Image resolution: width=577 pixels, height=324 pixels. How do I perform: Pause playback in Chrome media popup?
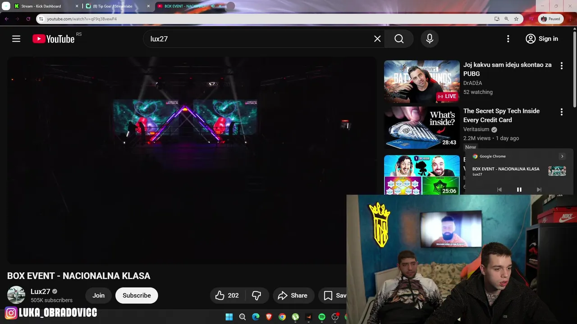tap(519, 189)
